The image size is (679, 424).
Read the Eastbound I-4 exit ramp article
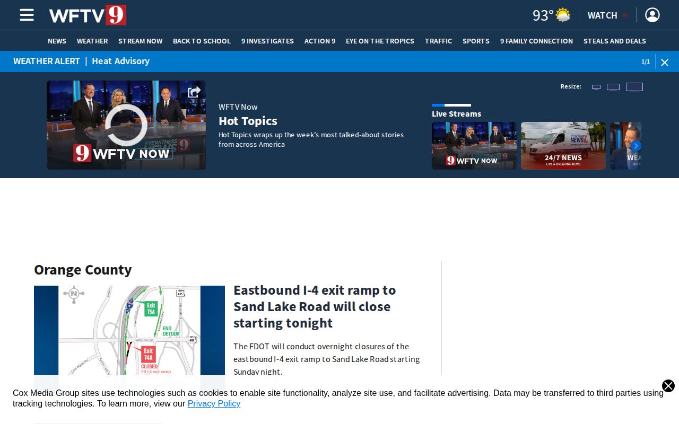(315, 306)
